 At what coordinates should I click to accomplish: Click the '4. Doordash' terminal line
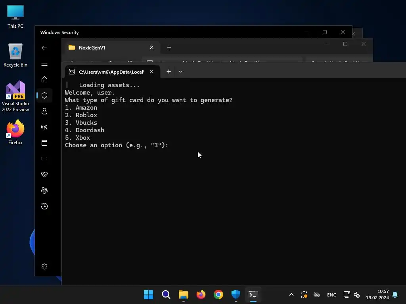85,130
